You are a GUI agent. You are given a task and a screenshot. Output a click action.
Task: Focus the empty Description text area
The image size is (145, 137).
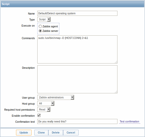(77, 79)
